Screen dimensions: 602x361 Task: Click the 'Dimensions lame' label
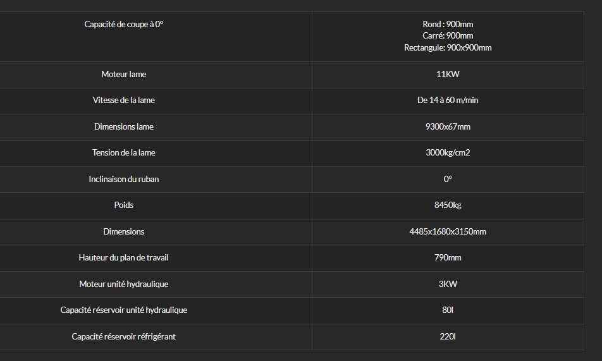pyautogui.click(x=124, y=126)
